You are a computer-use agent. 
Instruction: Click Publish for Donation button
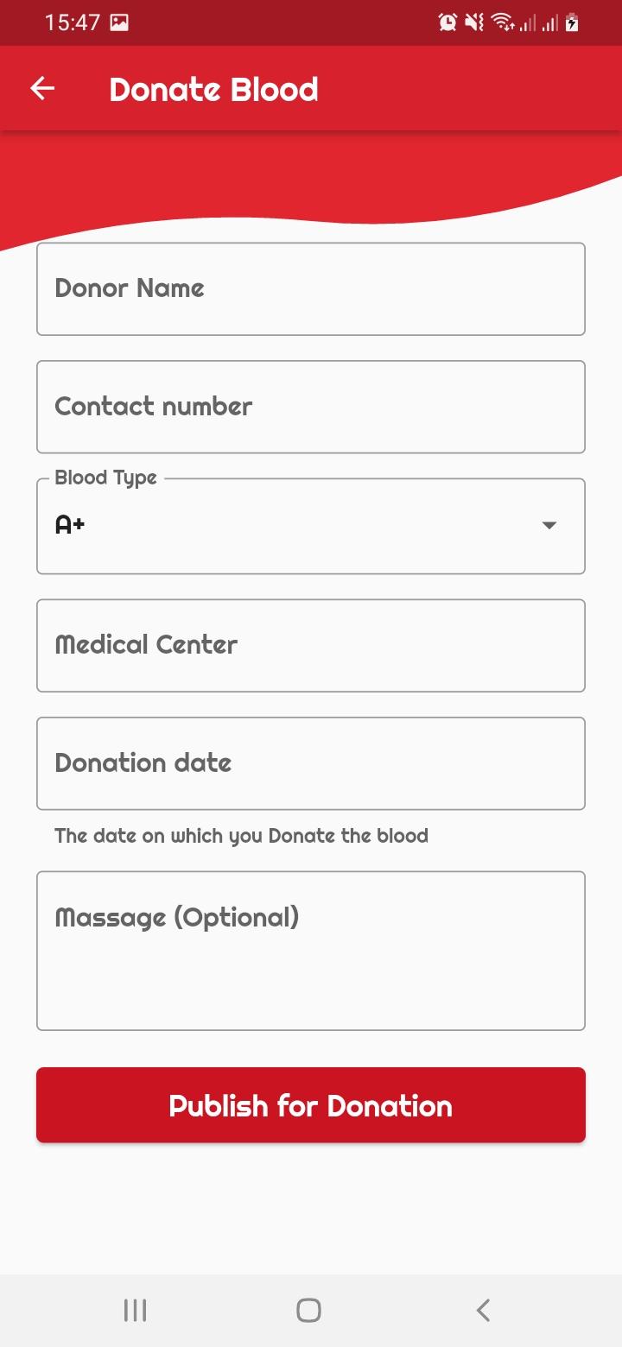tap(311, 1105)
